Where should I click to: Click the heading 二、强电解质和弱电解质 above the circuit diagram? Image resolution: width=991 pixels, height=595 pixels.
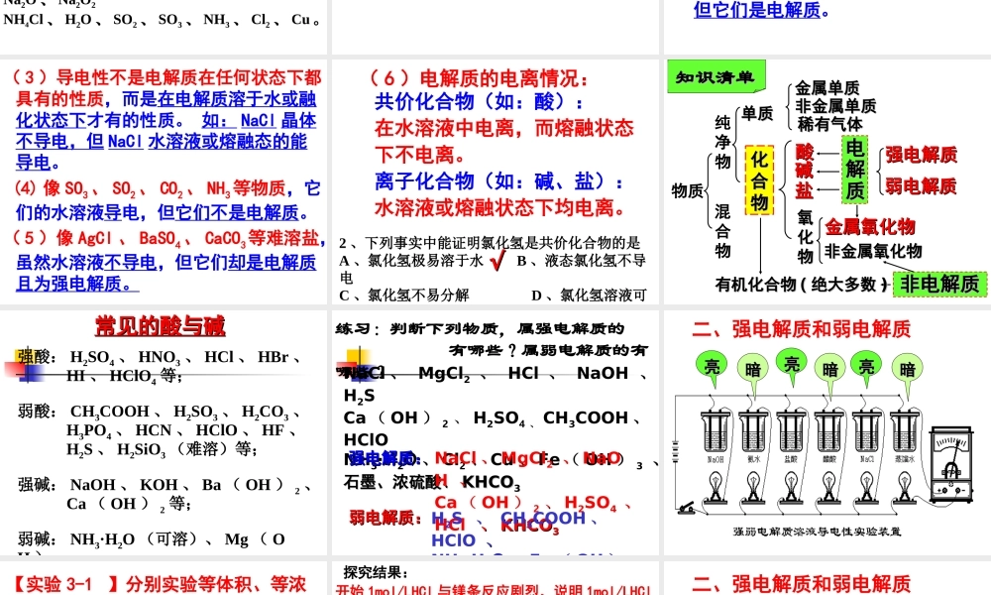[802, 329]
